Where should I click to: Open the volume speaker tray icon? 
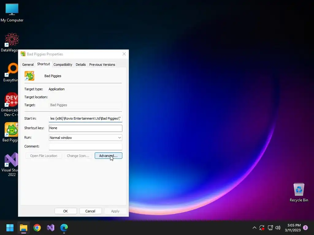(x=278, y=228)
